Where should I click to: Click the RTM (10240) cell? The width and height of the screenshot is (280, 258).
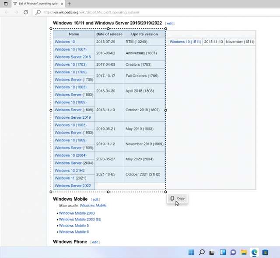[x=144, y=42]
